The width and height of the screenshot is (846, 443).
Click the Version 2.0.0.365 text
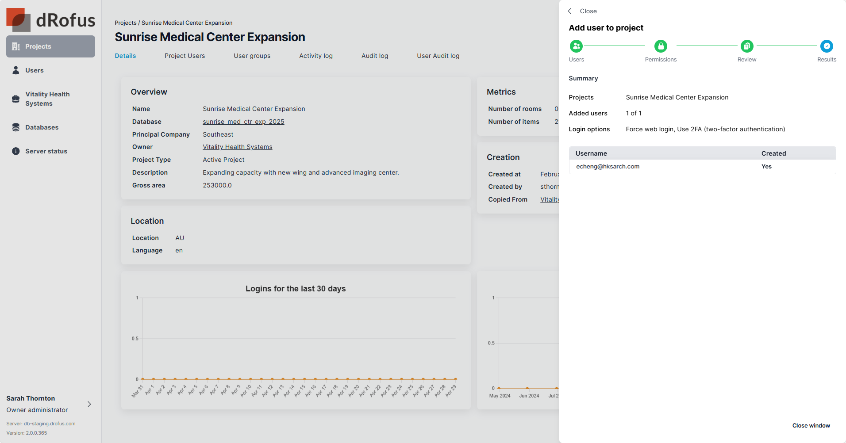[x=27, y=433]
